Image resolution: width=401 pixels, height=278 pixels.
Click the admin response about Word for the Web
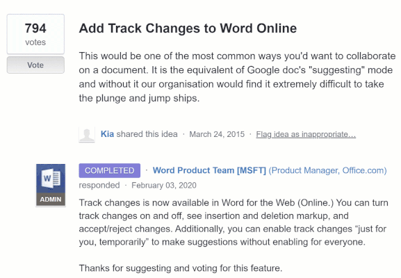234,222
